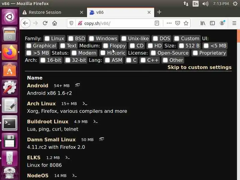Click the USB drive icon in the dock
The image size is (240, 180).
tap(10, 158)
